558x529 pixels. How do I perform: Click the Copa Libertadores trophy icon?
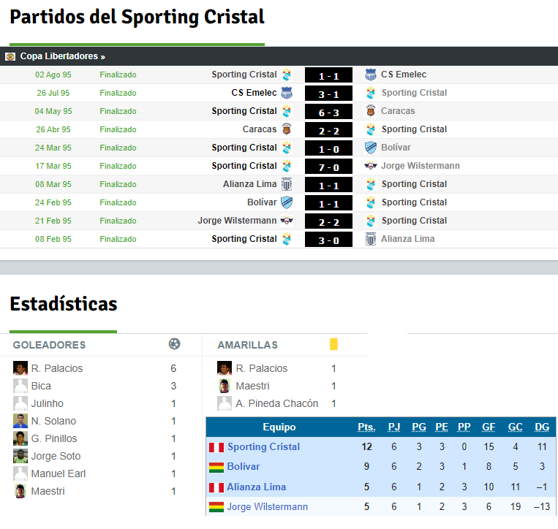pyautogui.click(x=10, y=56)
